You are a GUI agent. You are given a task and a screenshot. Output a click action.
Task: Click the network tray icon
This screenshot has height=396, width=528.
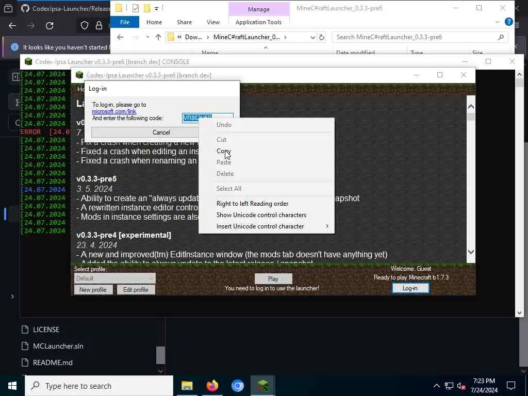point(449,386)
